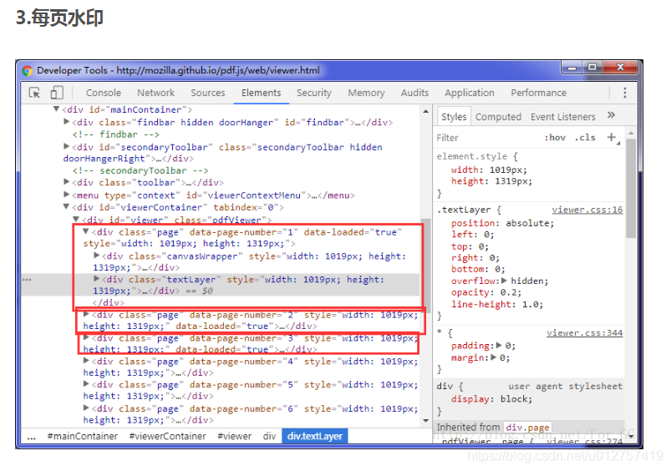
Task: Select the secondaryToolbar comment node
Action: click(x=140, y=170)
